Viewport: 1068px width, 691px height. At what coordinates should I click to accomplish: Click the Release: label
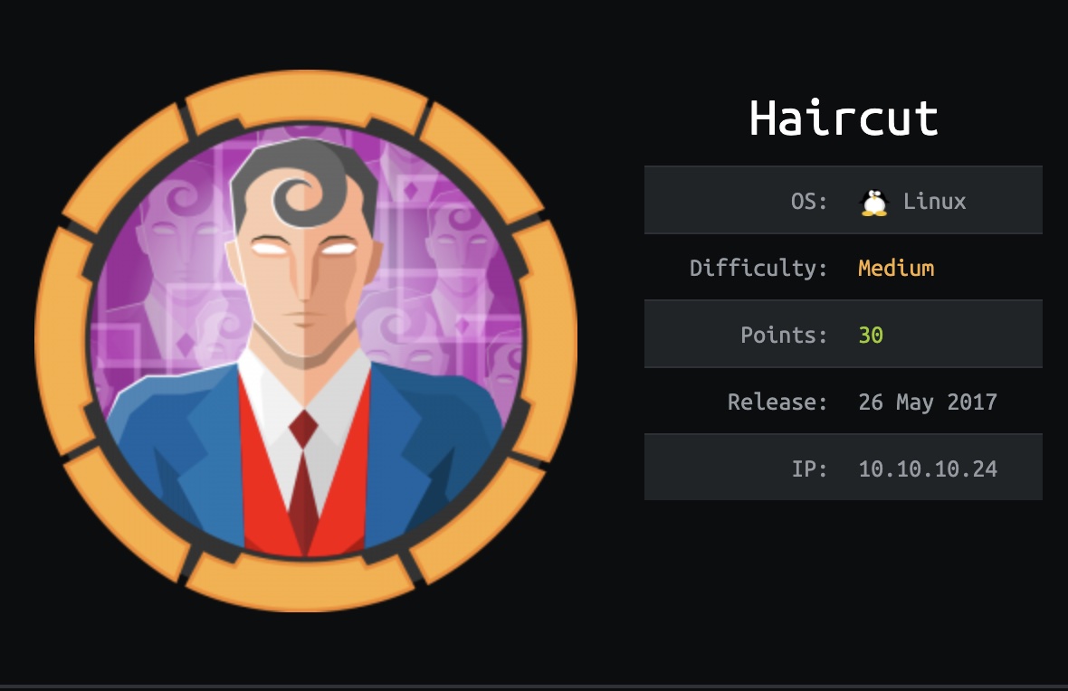pos(777,402)
